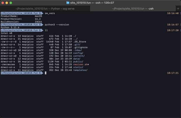This screenshot has width=181, height=118.
Task: Click the timestamp 18:17:21
Action: (173, 73)
